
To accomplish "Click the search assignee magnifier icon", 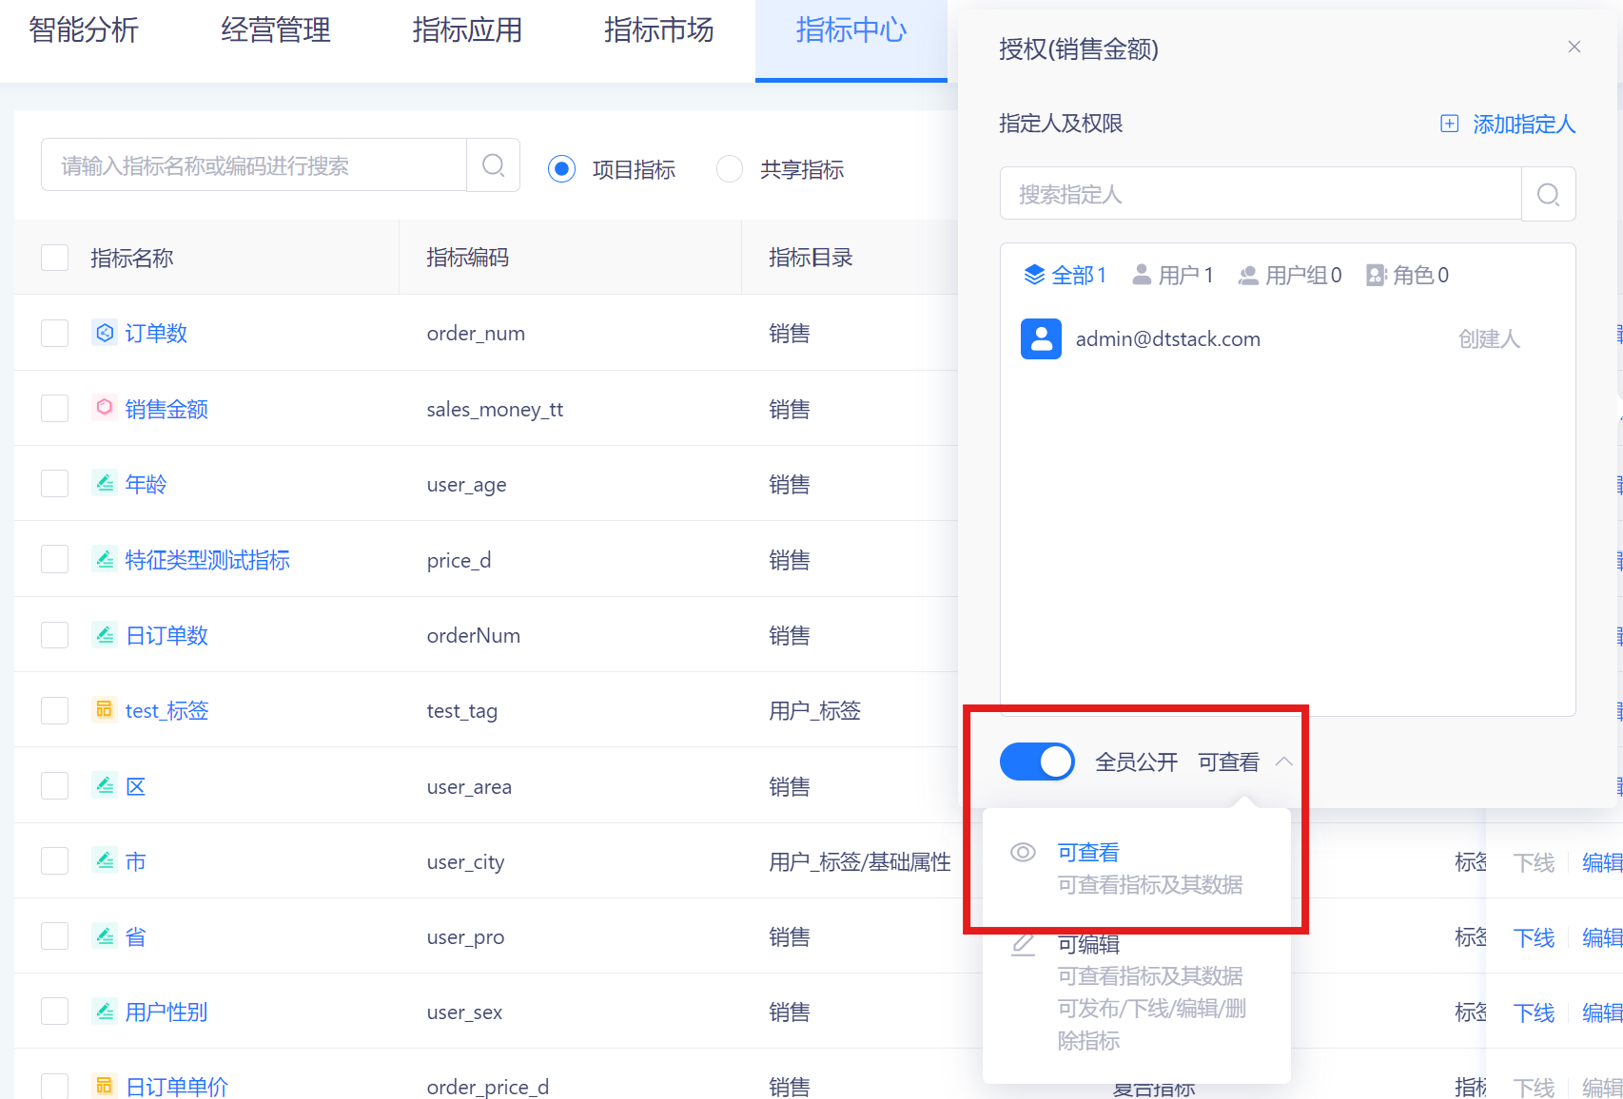I will pyautogui.click(x=1548, y=195).
